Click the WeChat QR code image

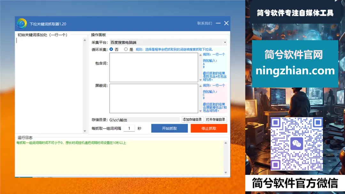click(296, 144)
